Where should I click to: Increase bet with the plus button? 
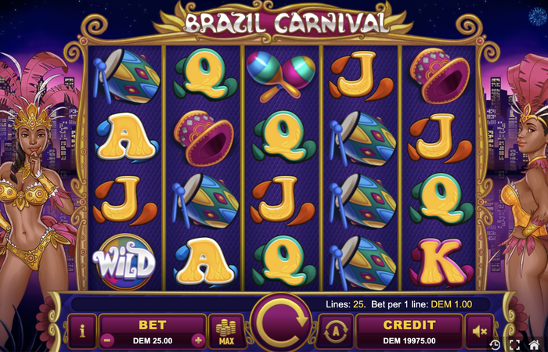(x=198, y=339)
